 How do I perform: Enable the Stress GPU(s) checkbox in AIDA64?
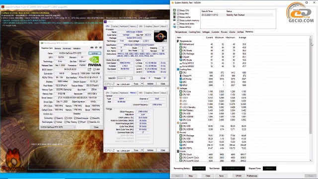[x=178, y=27]
